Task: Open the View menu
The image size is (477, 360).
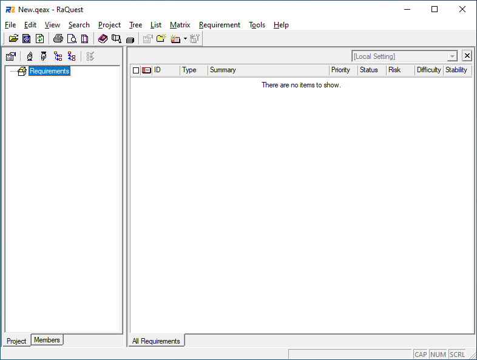Action: (x=52, y=25)
